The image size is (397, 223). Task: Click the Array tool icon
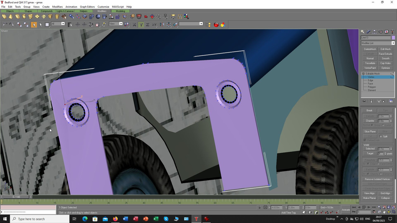point(169,24)
